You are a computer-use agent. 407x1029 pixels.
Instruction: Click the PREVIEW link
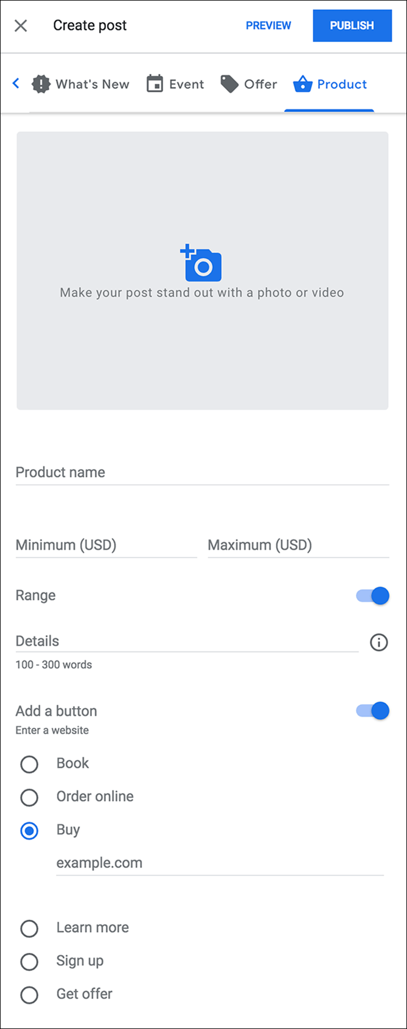pos(269,26)
